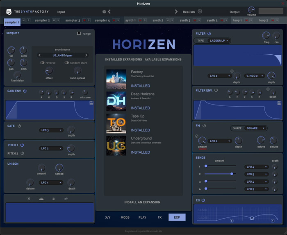
Task: Open the filter TYPE Ladder LP dropdown
Action: pos(219,40)
